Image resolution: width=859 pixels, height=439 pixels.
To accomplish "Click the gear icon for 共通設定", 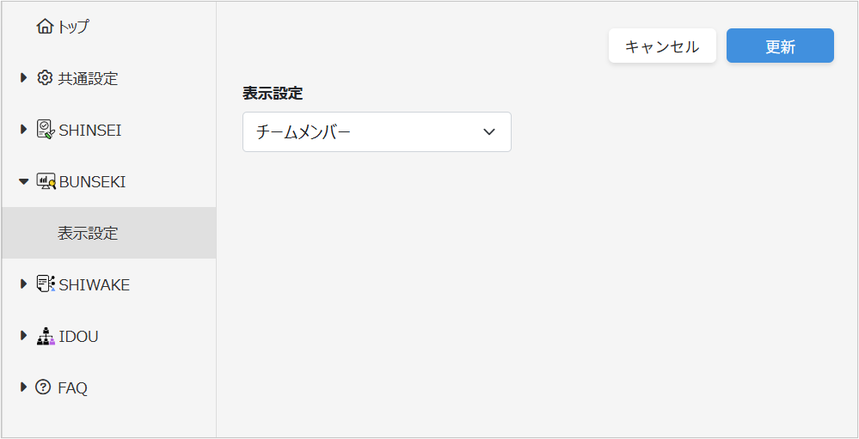I will pyautogui.click(x=45, y=78).
